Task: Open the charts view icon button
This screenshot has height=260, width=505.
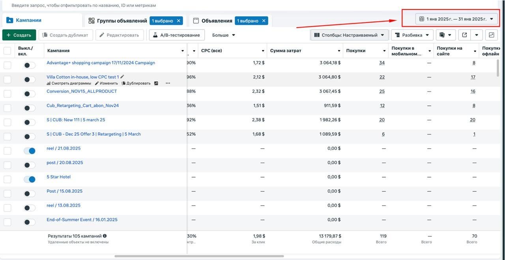Action: pyautogui.click(x=492, y=35)
